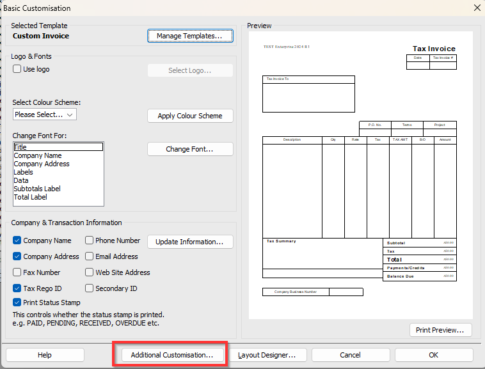Click the Tax Summary box in preview
485x369 pixels.
tap(322, 253)
